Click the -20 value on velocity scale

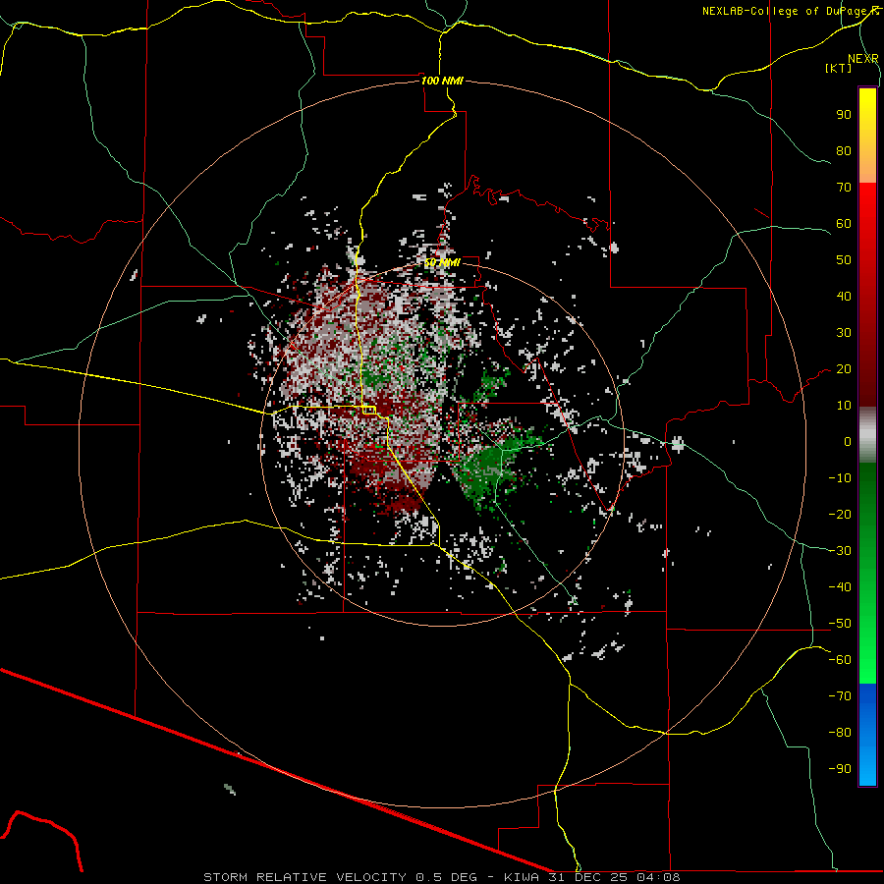840,514
